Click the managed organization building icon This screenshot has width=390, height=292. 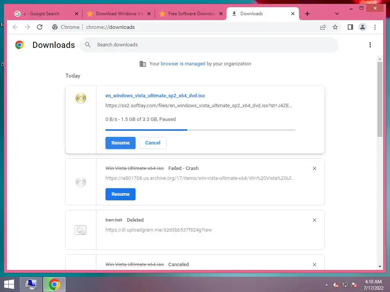point(143,64)
